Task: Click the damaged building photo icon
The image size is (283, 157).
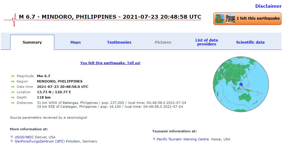Action: (230, 18)
